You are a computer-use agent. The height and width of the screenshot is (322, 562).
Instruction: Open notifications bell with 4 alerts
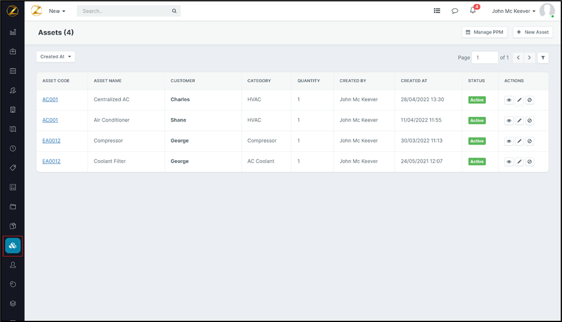[473, 11]
